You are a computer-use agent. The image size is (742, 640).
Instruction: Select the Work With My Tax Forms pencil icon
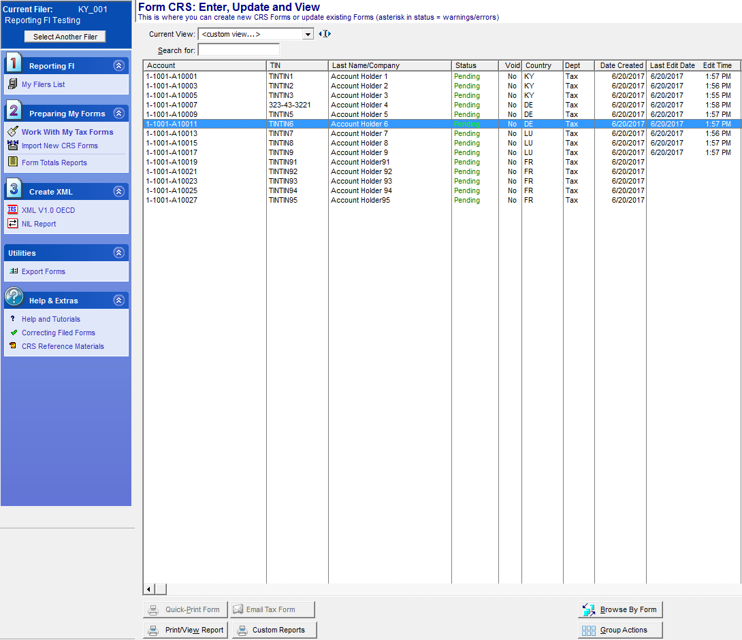point(13,131)
